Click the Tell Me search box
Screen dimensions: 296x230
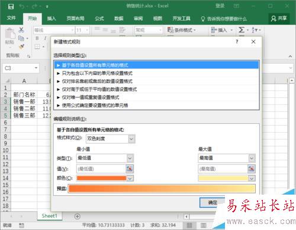pos(224,19)
